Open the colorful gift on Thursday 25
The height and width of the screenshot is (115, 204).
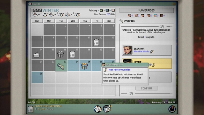pos(84,66)
